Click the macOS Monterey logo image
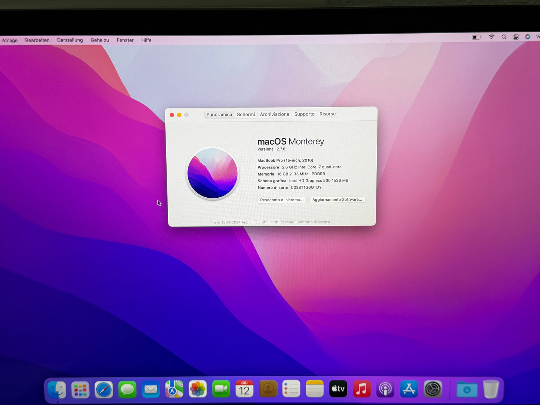 coord(212,173)
